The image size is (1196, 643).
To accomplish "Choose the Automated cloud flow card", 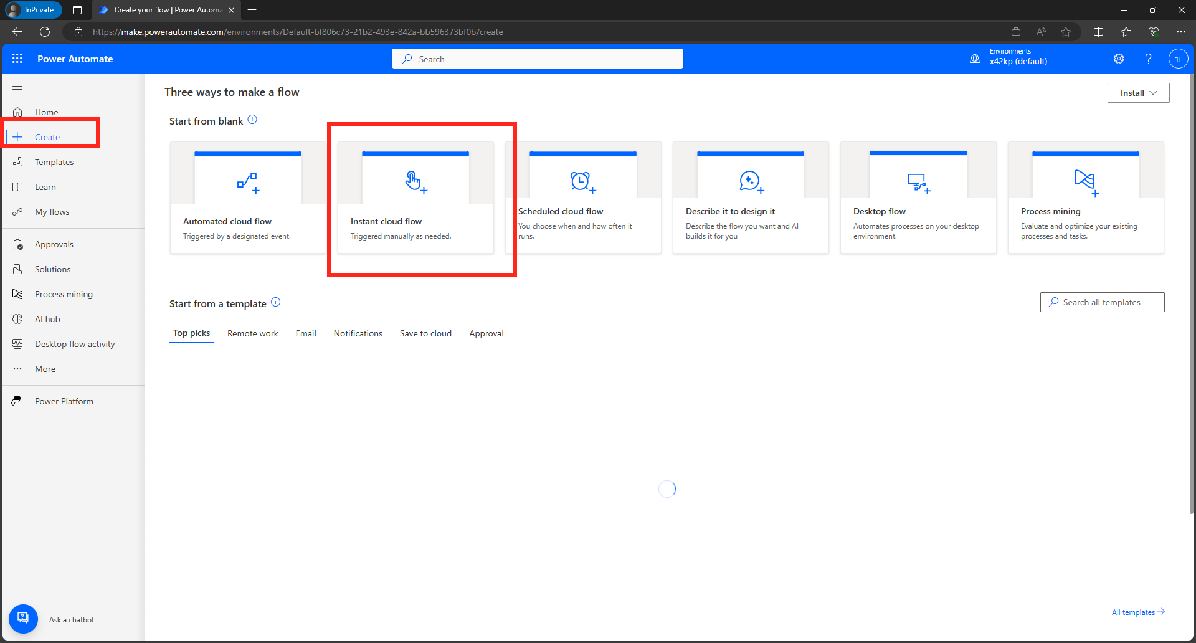I will tap(248, 198).
